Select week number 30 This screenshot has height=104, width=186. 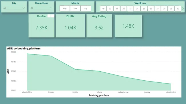click(178, 9)
